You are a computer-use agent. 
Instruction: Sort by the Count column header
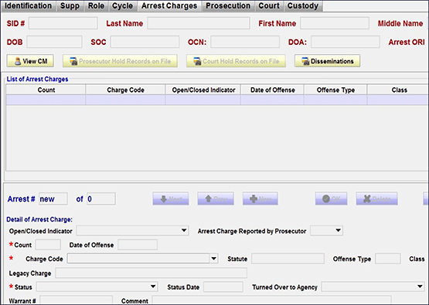tap(46, 90)
